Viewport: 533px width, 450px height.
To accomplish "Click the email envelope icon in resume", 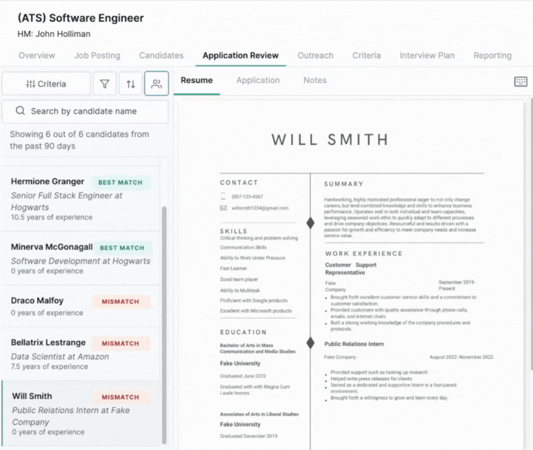I will [224, 208].
